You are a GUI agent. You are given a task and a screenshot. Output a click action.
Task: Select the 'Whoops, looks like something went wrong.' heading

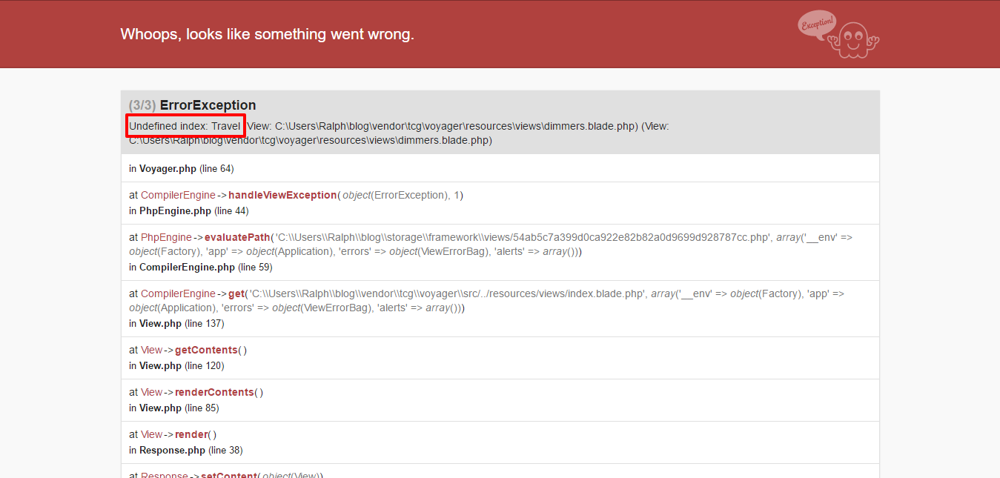coord(267,34)
